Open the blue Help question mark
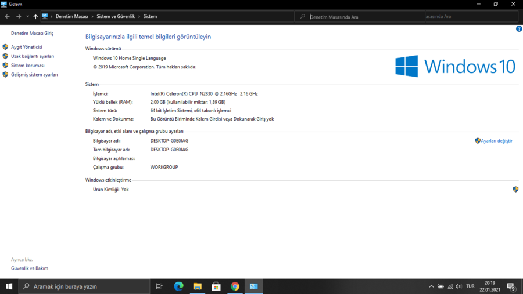523x294 pixels. pyautogui.click(x=519, y=29)
